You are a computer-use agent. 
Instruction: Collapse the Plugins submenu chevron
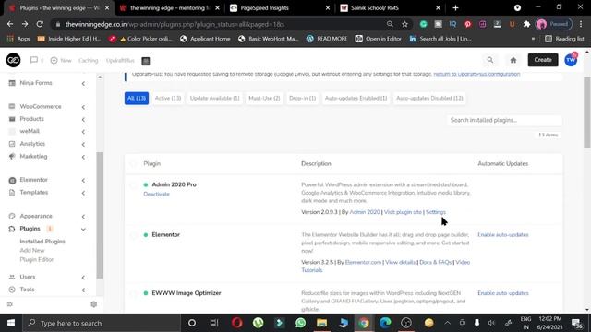pos(83,230)
